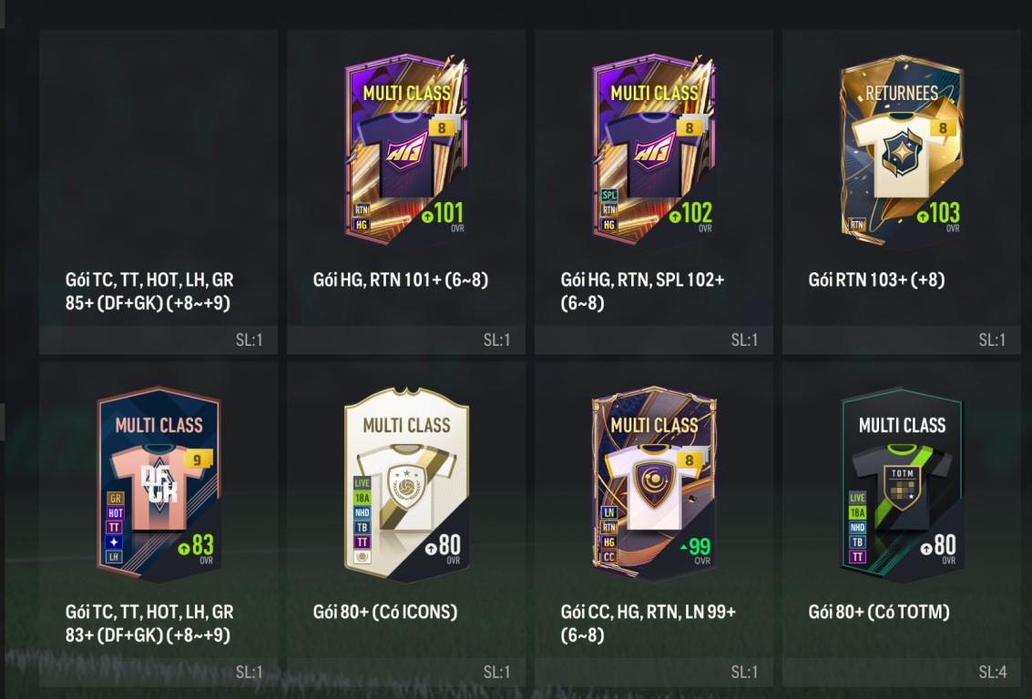Click the NHD badge on the TOTM card
Viewport: 1032px width, 699px height.
(x=857, y=527)
